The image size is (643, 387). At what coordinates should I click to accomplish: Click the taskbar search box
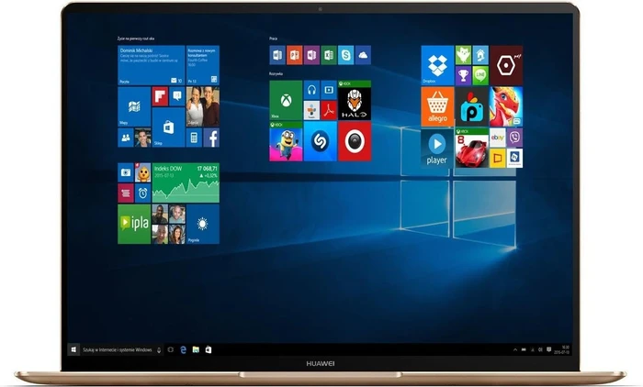click(121, 349)
